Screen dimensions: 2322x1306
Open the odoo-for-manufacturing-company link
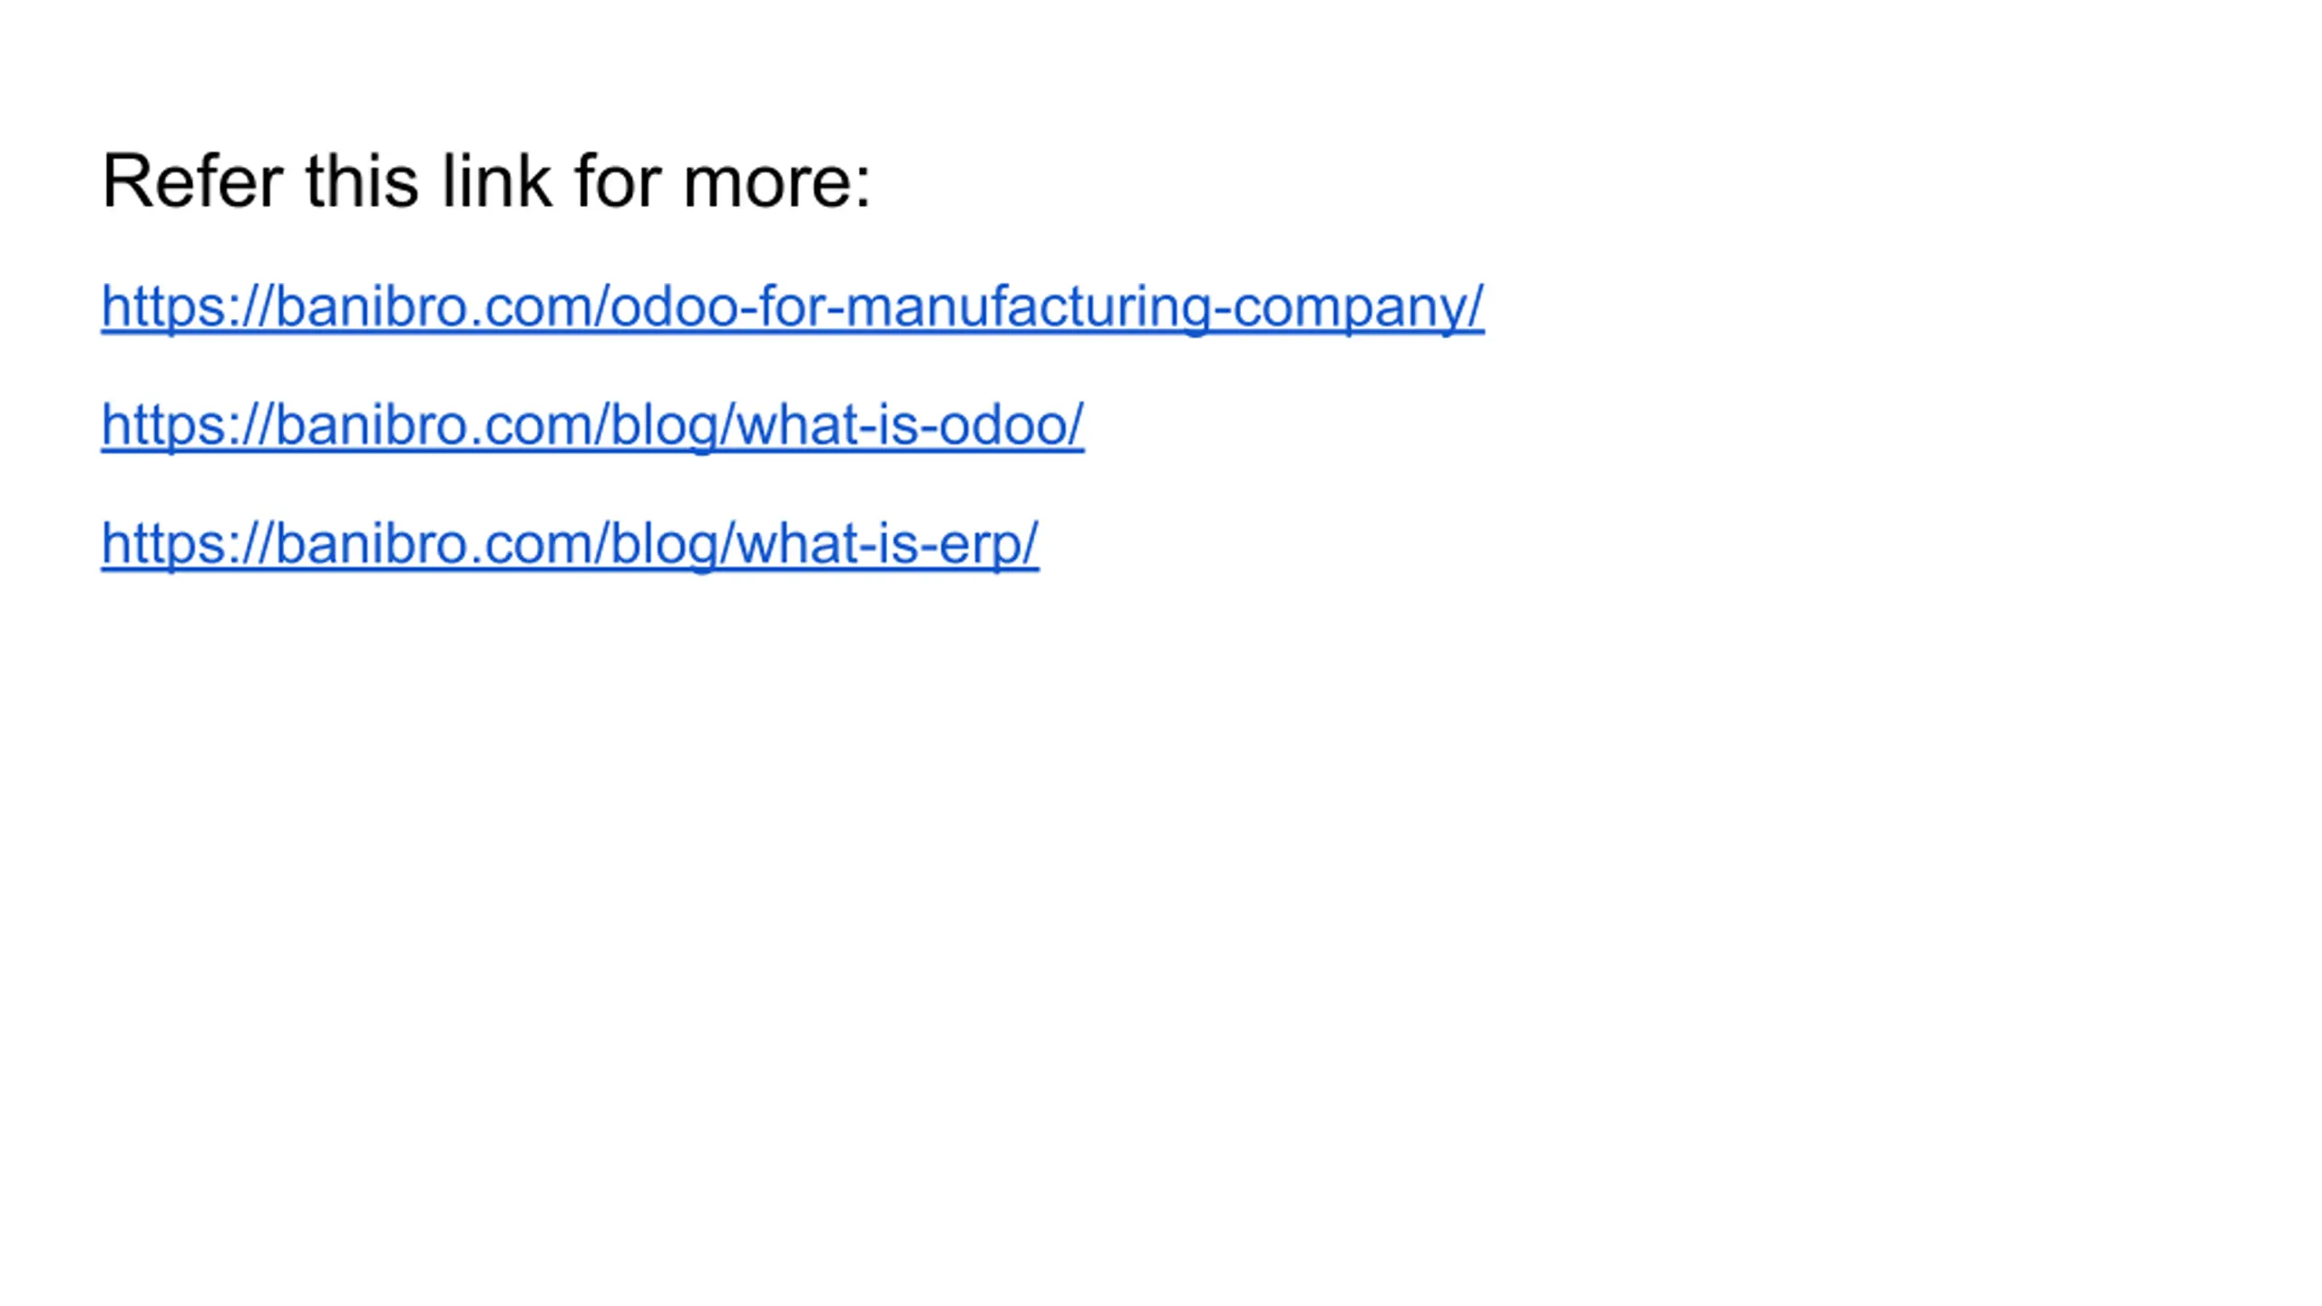pyautogui.click(x=792, y=307)
